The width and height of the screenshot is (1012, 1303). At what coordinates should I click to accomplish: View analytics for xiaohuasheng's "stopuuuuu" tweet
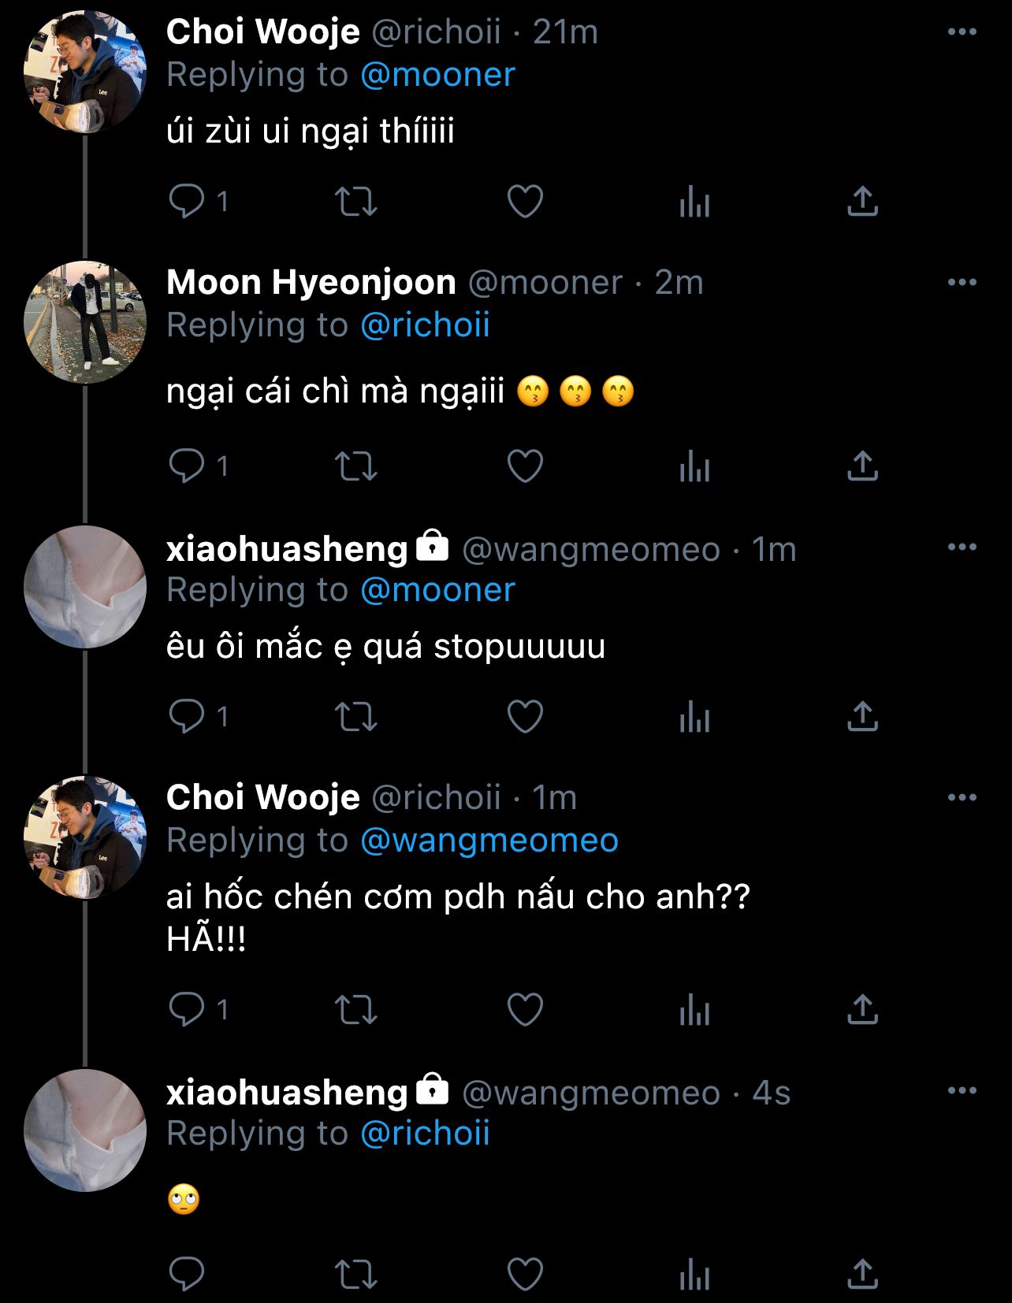coord(694,717)
